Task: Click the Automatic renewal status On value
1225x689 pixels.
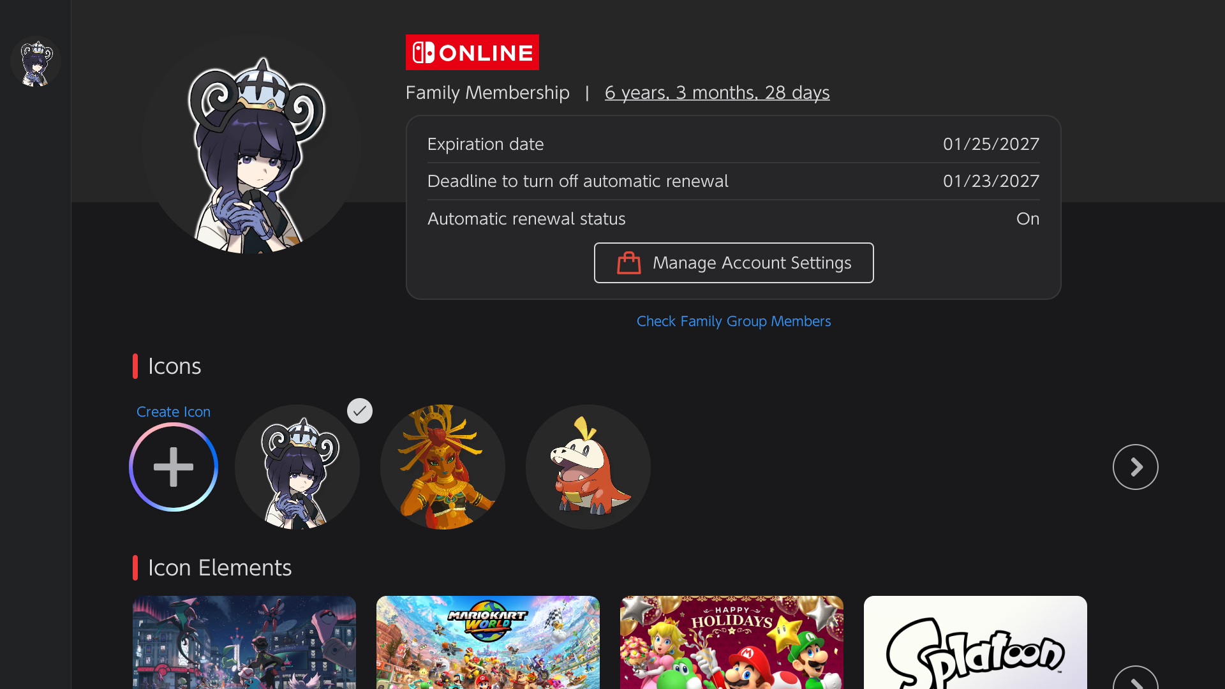Action: [1027, 219]
